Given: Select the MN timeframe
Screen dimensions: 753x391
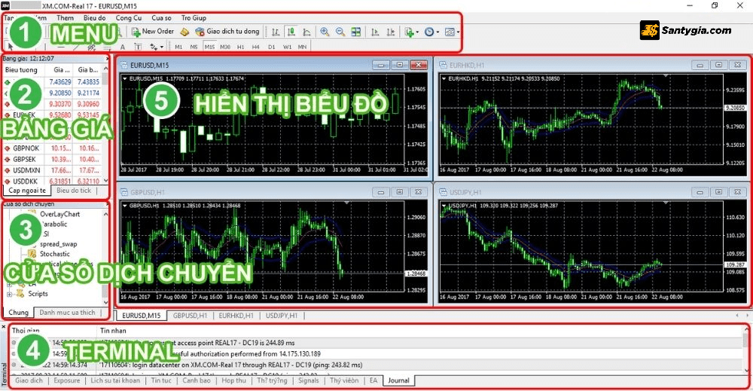Looking at the screenshot, I should [303, 47].
